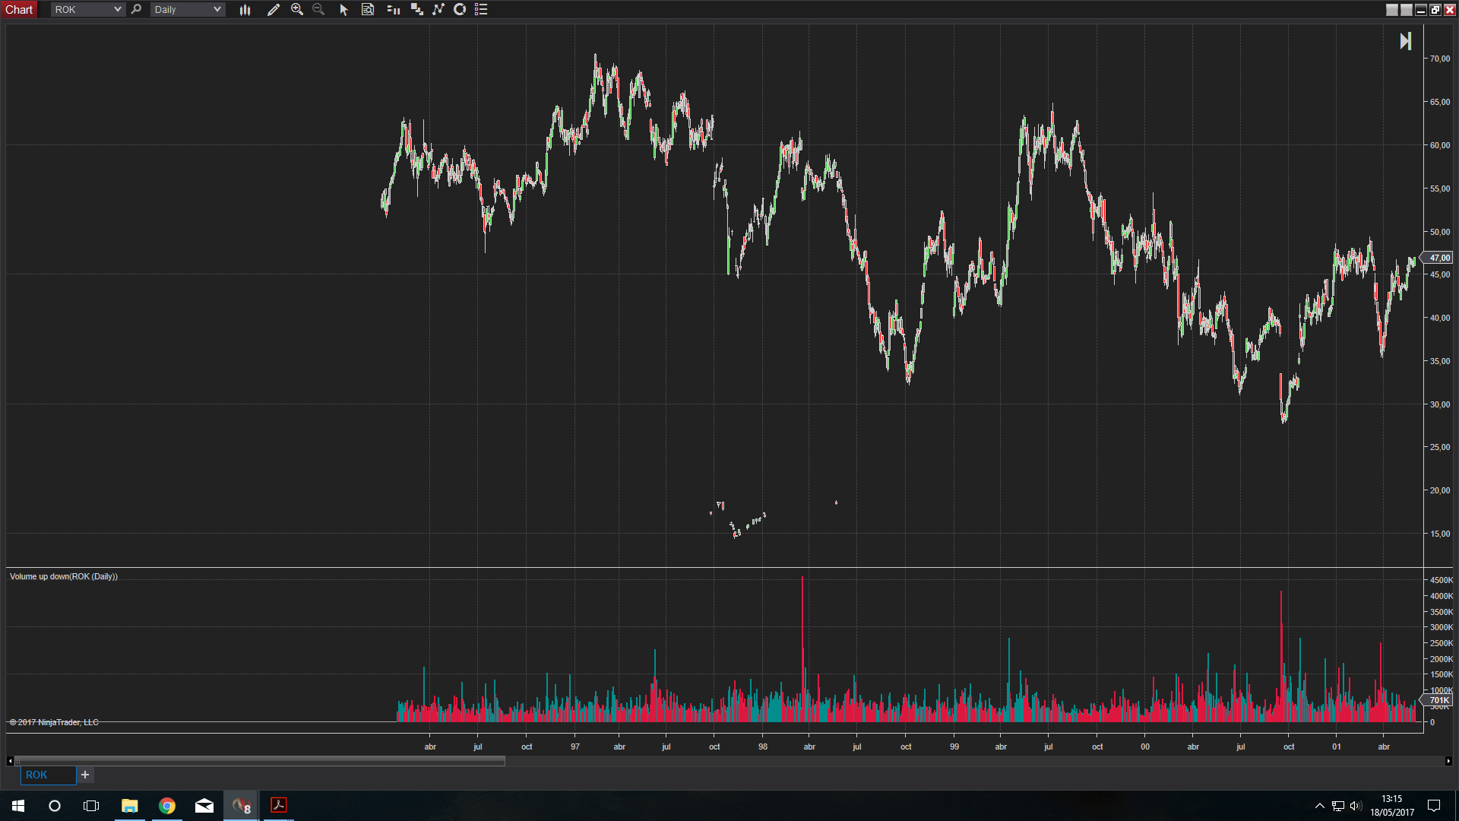
Task: Open the Data Box icon
Action: (x=368, y=10)
